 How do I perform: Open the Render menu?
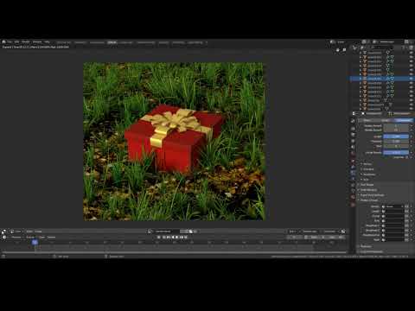tap(26, 42)
